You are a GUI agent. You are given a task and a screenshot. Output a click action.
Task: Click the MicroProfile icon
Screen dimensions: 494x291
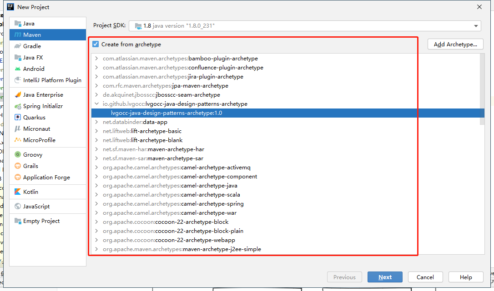(18, 140)
